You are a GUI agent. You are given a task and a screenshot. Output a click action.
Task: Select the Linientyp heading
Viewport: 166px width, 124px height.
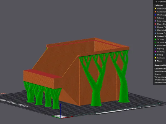point(159,6)
